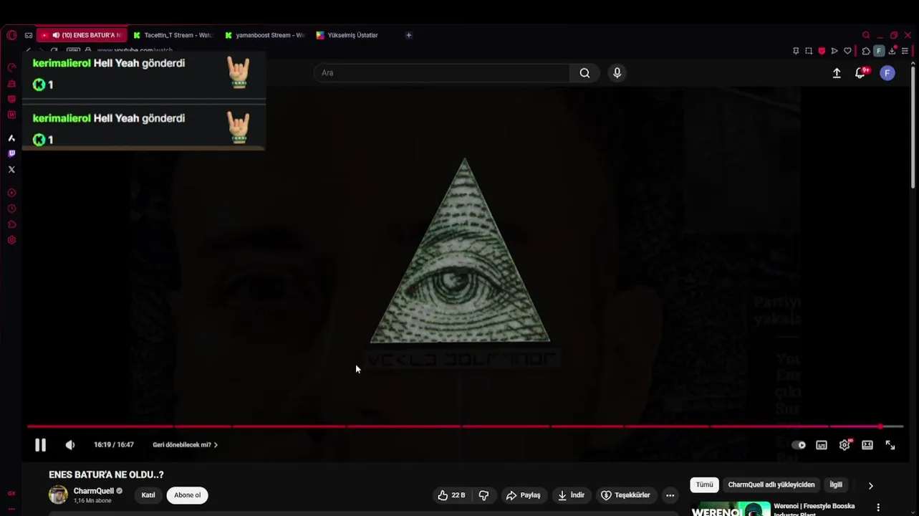Open YouTube notifications bell
Viewport: 919px width, 516px height.
pos(860,73)
